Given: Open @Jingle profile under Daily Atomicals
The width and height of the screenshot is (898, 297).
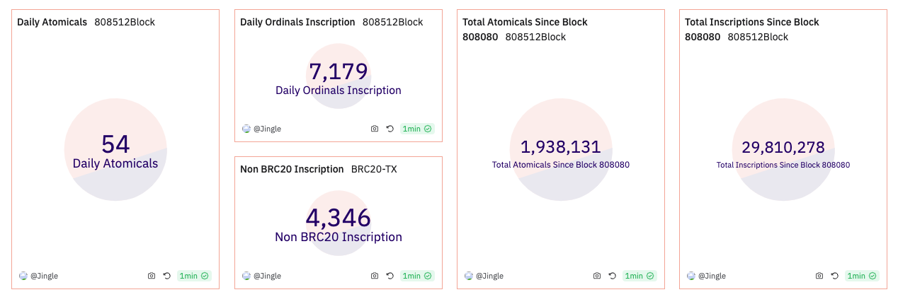Looking at the screenshot, I should (44, 276).
